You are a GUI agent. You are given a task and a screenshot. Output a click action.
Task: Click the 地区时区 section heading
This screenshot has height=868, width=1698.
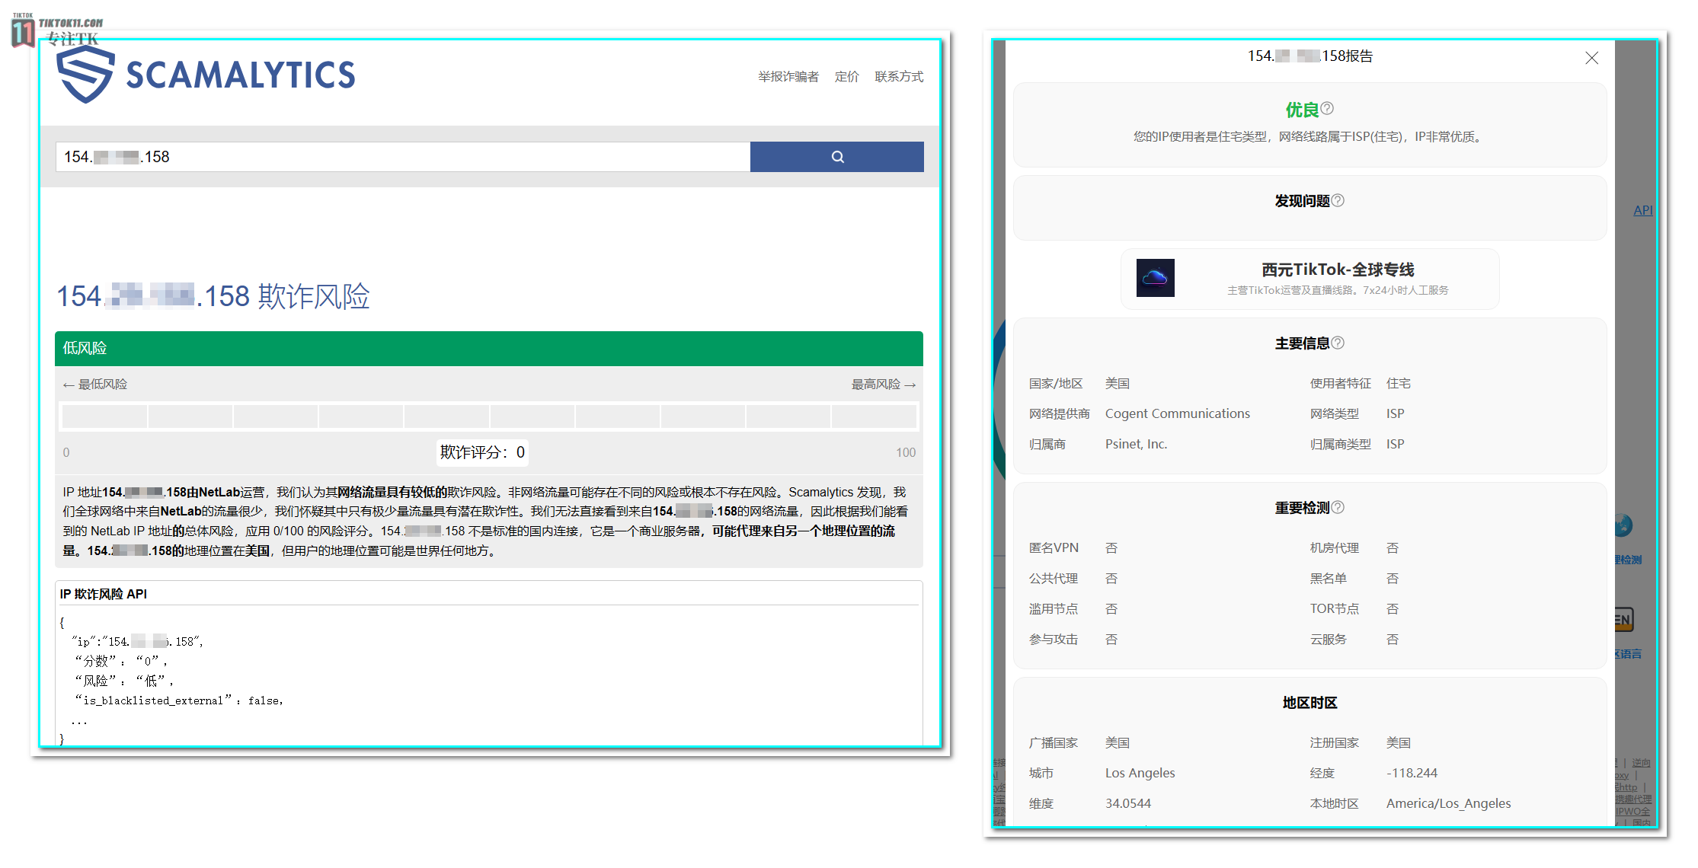coord(1309,703)
